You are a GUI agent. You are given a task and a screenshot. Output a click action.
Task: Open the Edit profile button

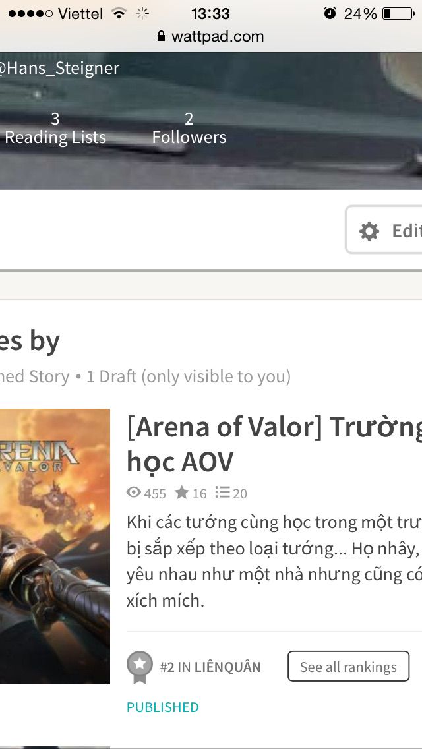tap(384, 230)
